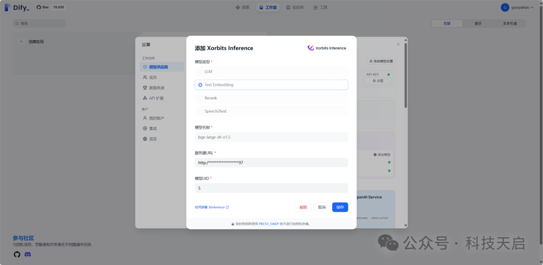Click the red Remove (移除) button
The height and width of the screenshot is (265, 543).
(x=303, y=207)
